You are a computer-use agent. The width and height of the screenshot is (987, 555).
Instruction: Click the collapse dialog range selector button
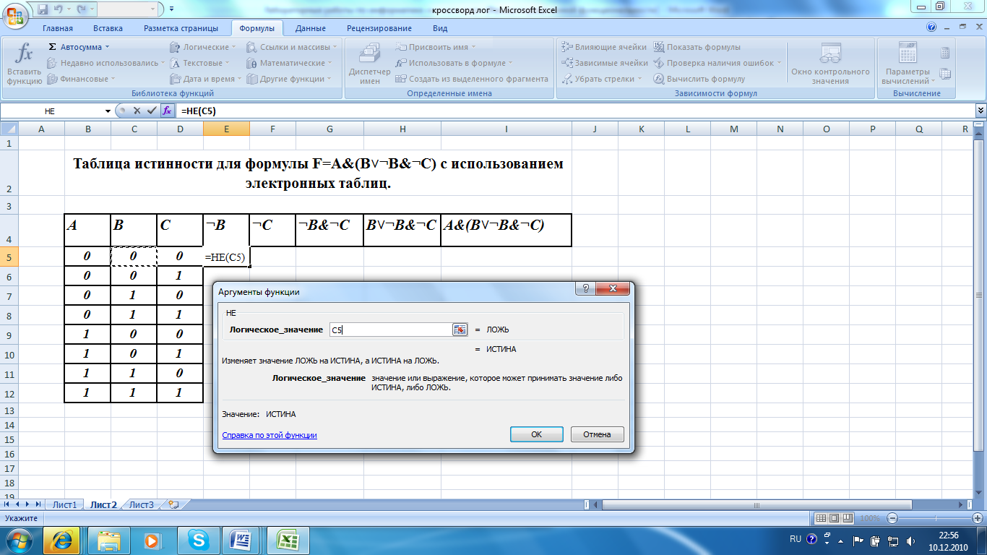pos(460,330)
